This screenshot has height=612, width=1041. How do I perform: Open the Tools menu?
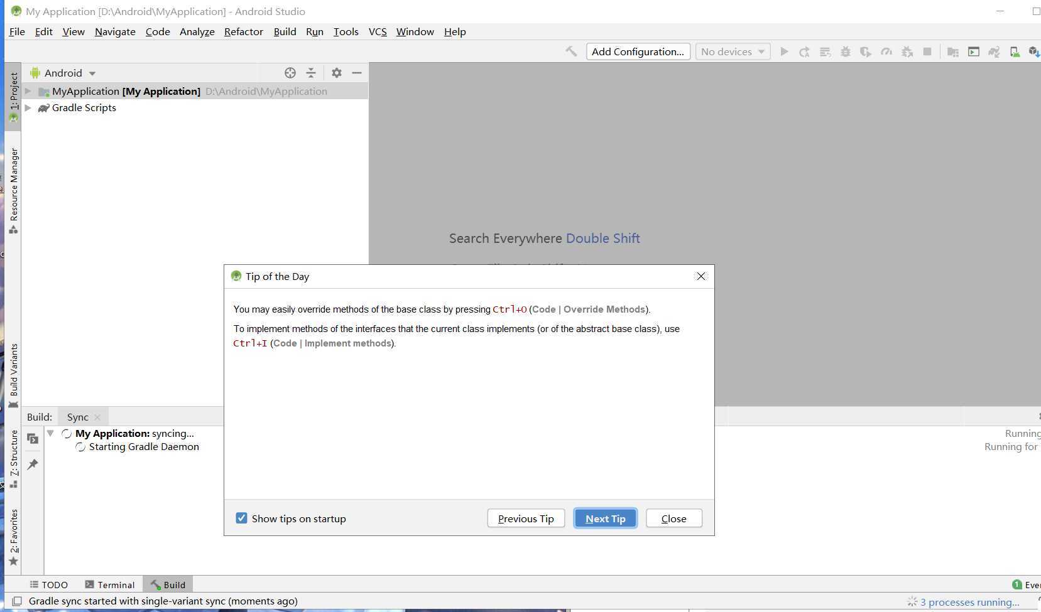coord(346,31)
